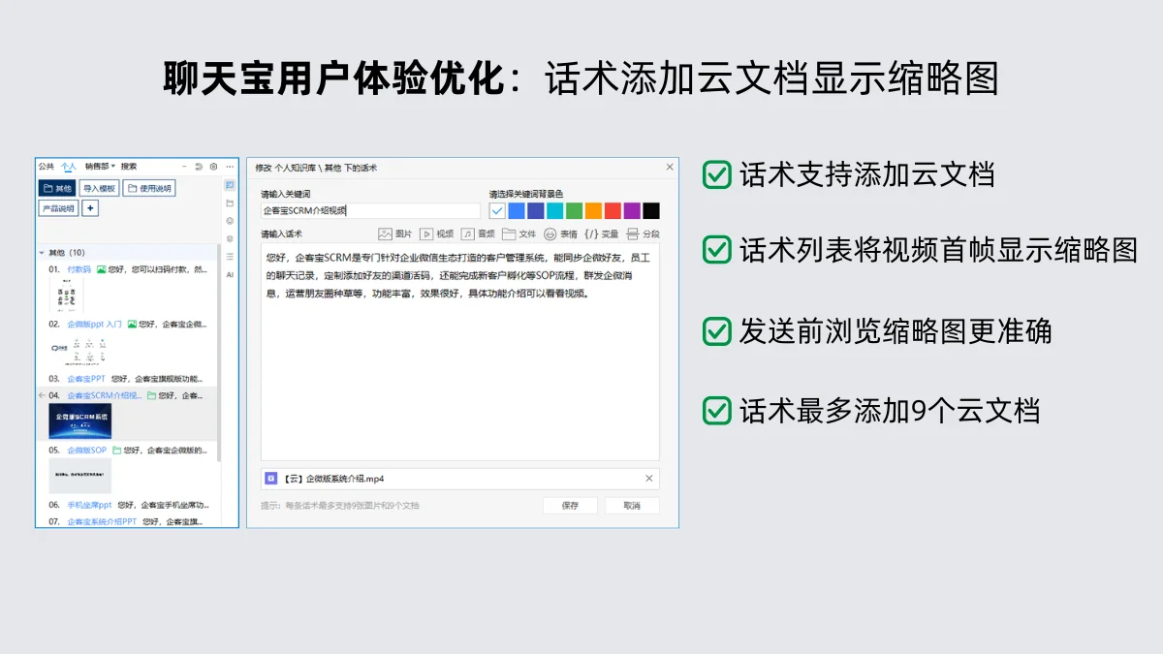Open settings gear in the left panel header
1163x654 pixels.
pyautogui.click(x=213, y=167)
